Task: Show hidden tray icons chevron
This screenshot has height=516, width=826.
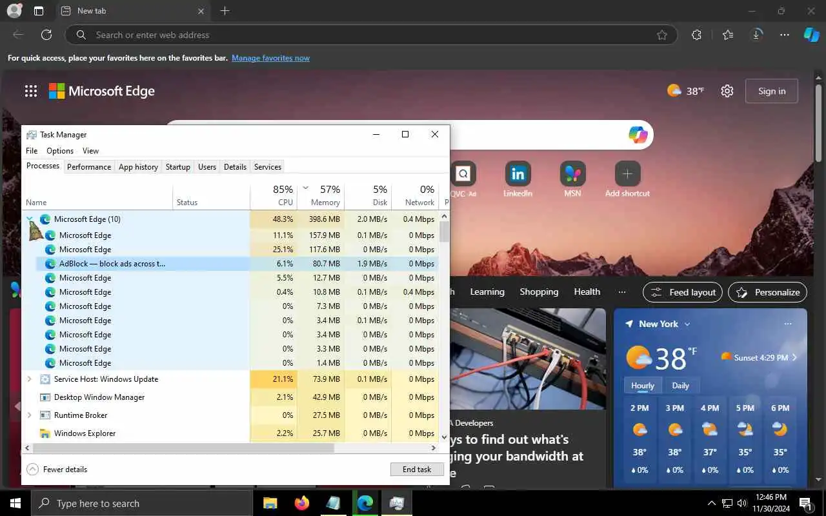Action: coord(712,503)
